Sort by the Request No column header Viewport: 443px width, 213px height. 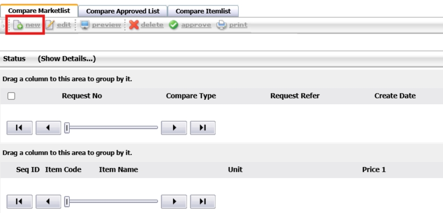[x=82, y=96]
